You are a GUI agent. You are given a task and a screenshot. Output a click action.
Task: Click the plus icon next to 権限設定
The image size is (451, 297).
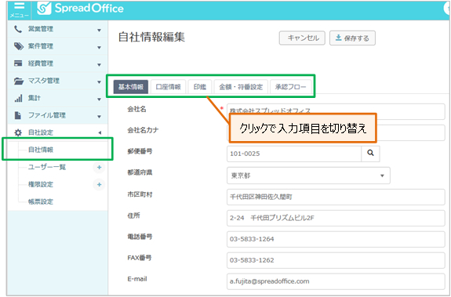[100, 184]
